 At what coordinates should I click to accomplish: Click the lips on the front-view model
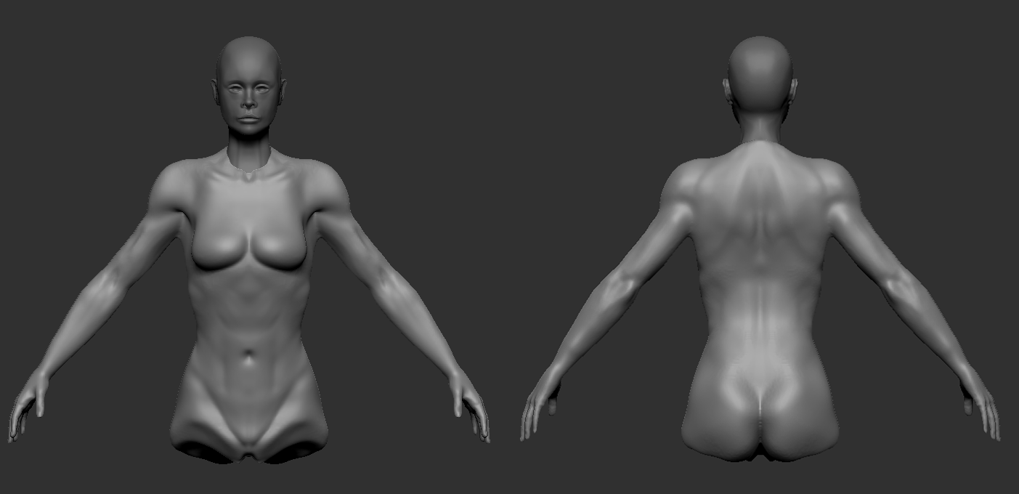[x=249, y=118]
